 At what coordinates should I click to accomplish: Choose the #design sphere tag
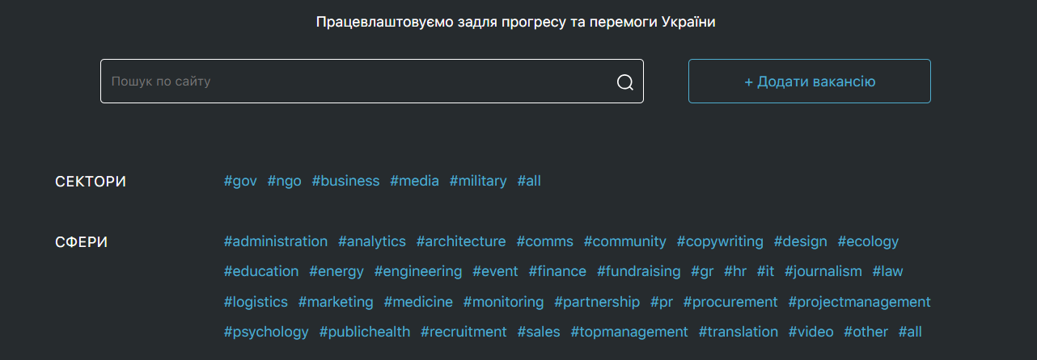pos(801,241)
